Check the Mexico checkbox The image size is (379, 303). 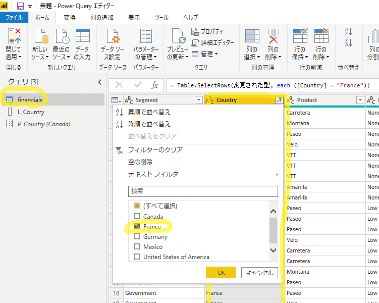tap(137, 246)
